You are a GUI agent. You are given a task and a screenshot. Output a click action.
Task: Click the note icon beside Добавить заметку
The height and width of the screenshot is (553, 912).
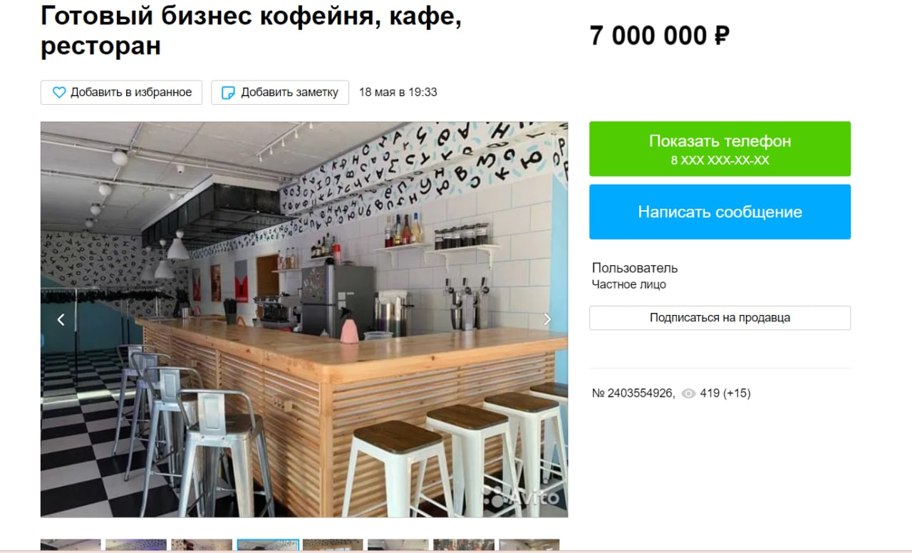[x=229, y=93]
